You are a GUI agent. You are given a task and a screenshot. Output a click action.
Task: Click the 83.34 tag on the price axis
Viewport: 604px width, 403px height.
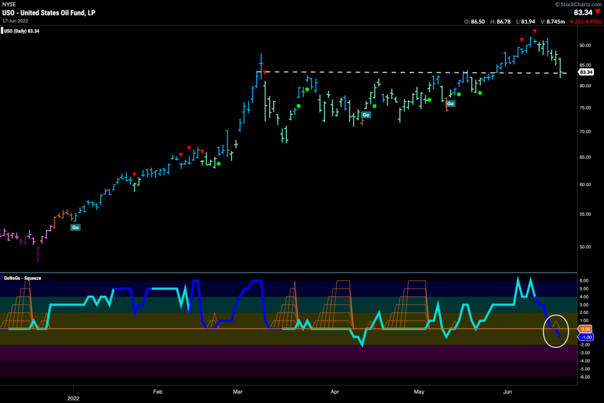click(x=586, y=72)
